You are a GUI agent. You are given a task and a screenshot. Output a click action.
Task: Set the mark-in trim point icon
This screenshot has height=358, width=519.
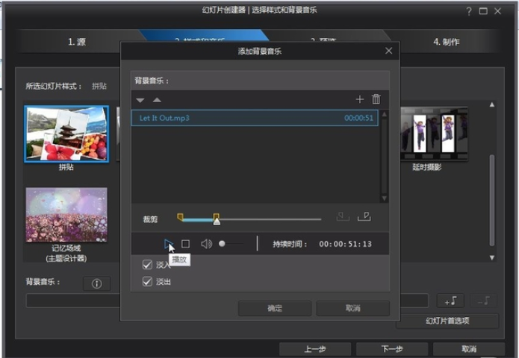343,216
